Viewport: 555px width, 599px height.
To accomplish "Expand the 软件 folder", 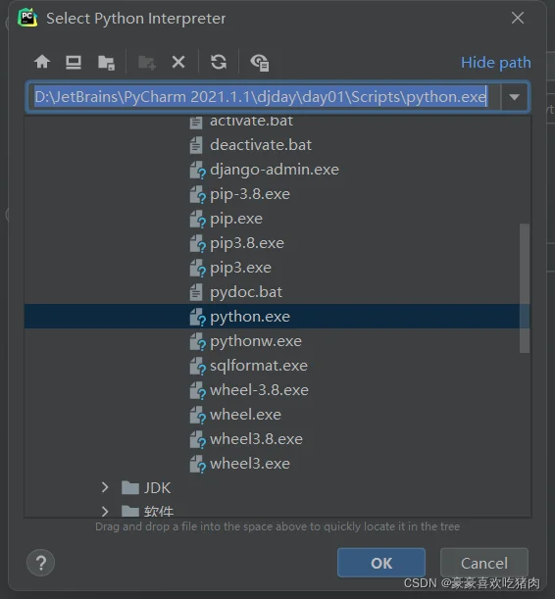I will coord(105,511).
